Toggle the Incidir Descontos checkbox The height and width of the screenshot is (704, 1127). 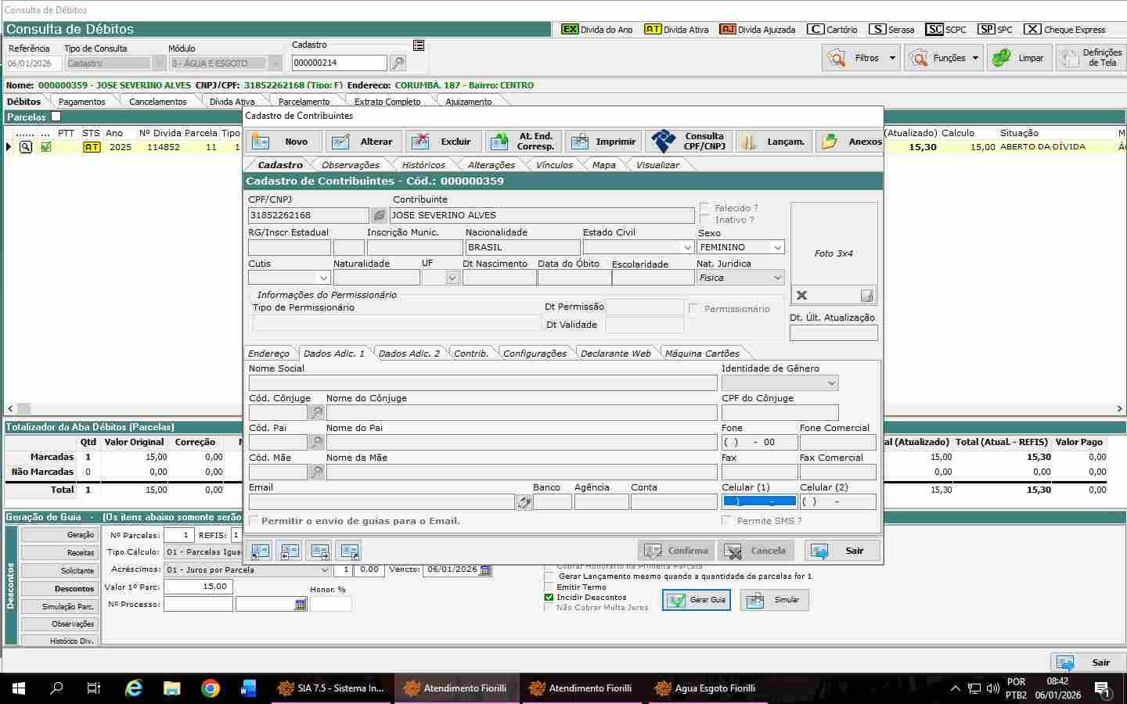(x=549, y=597)
